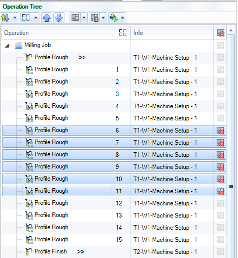Expand the Profile Finish >> chevron

click(x=81, y=252)
